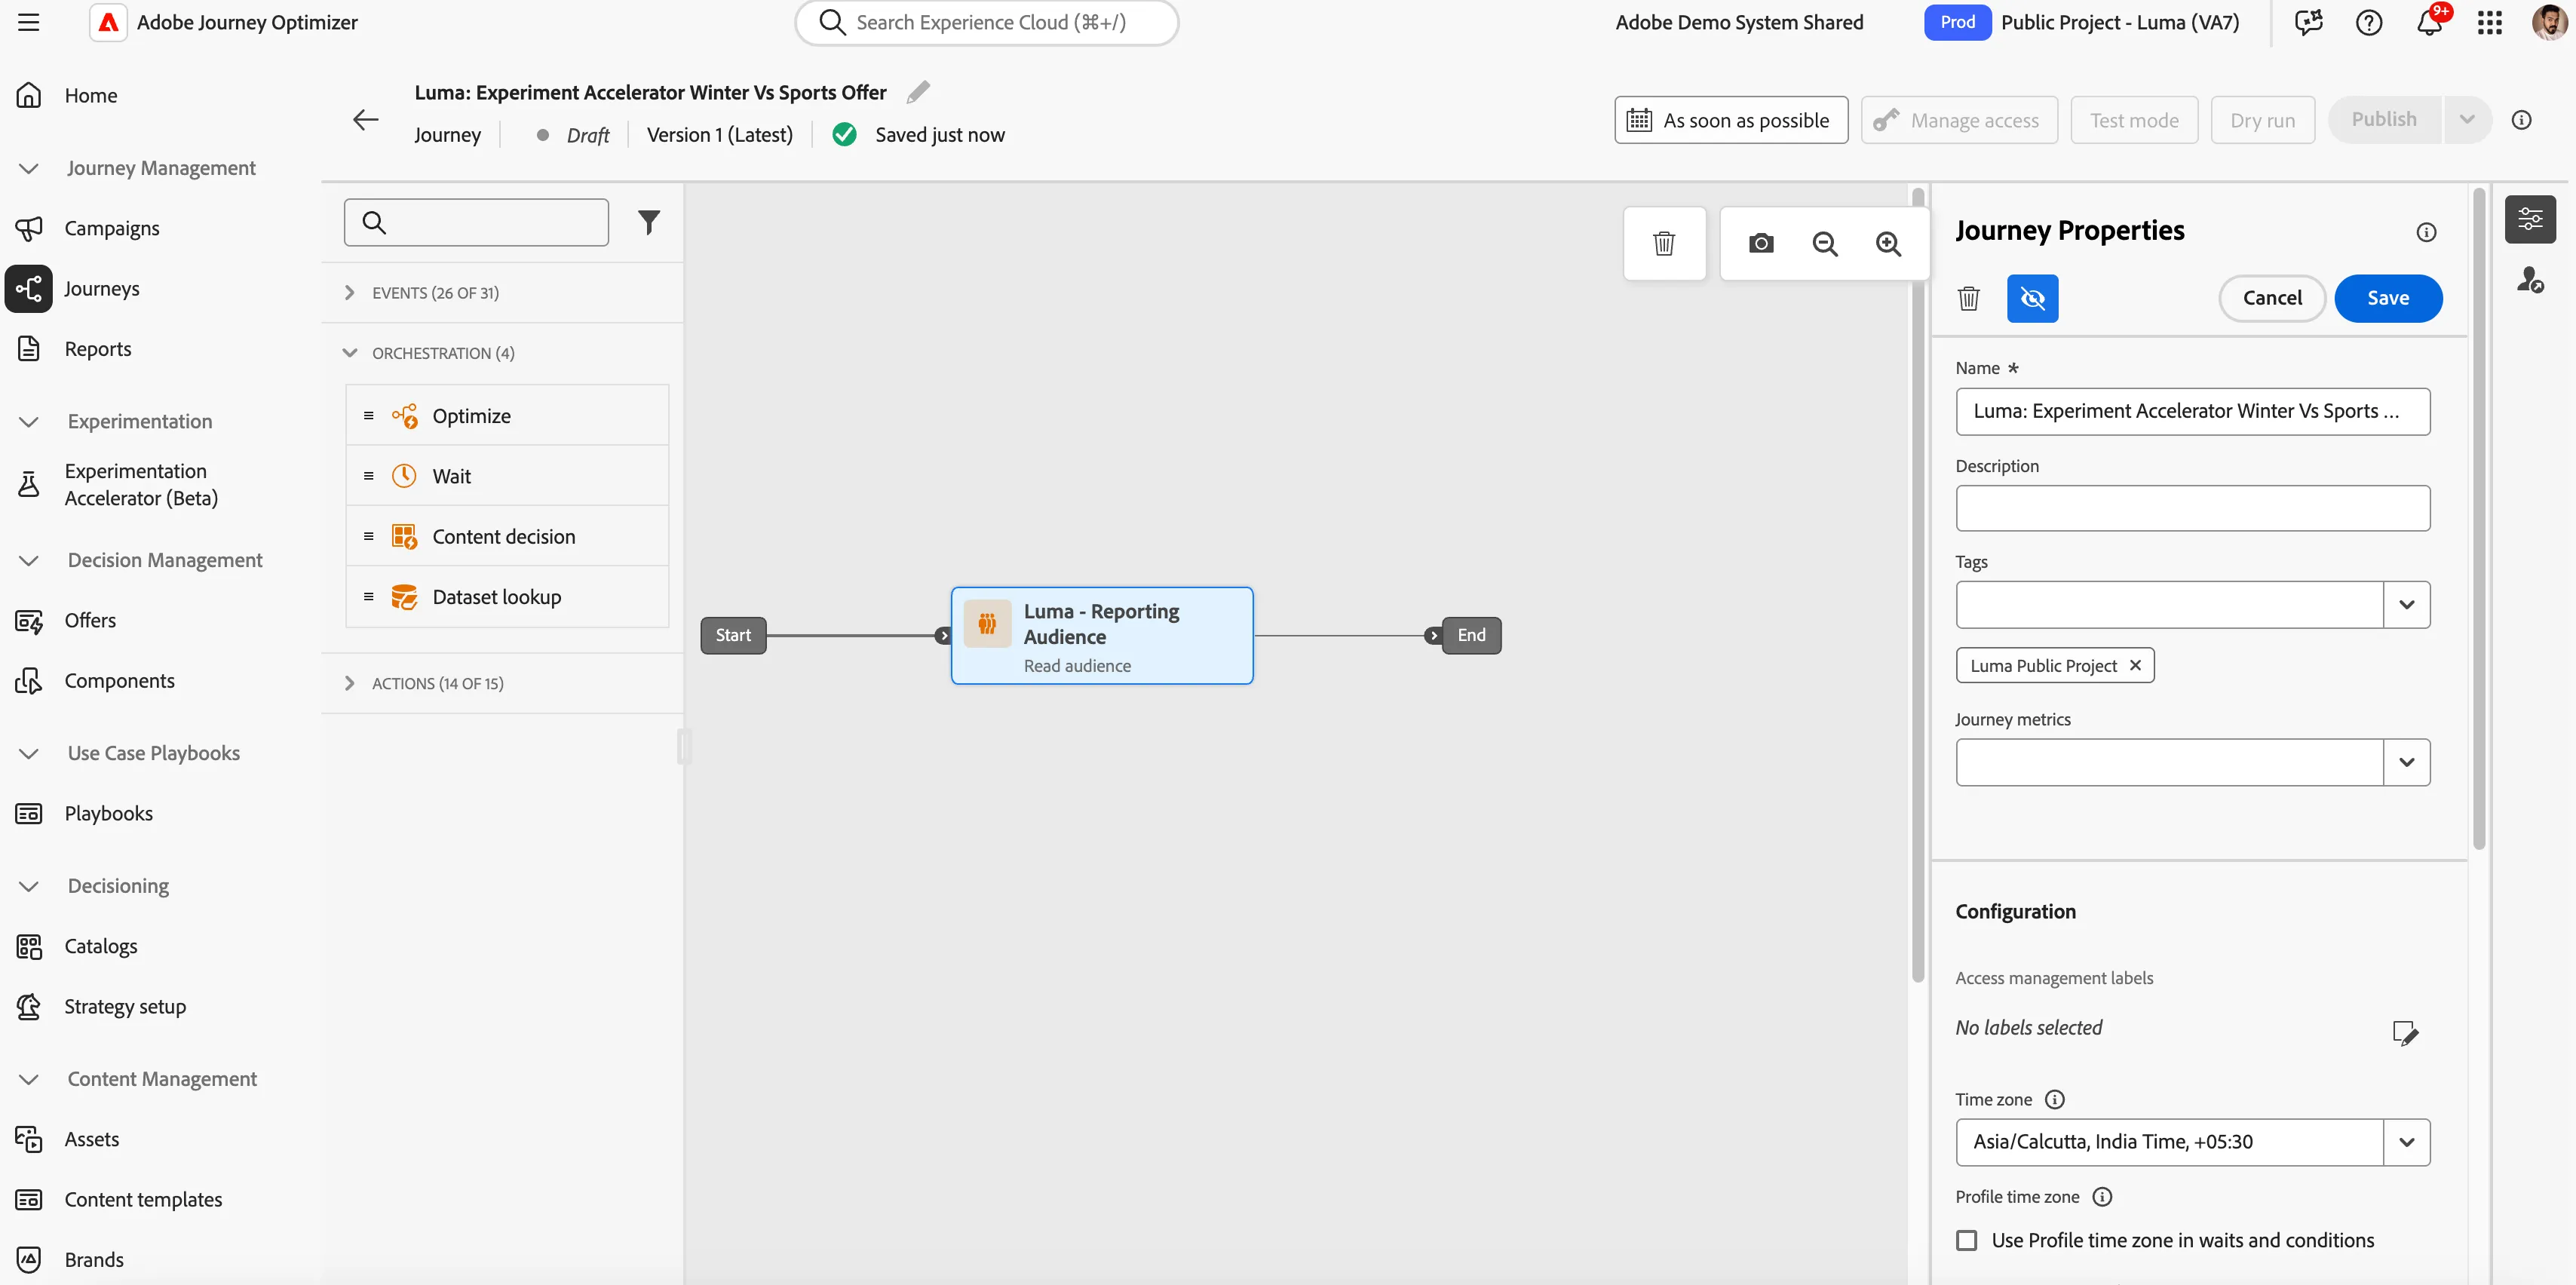Collapse the Journey Management nav group
The width and height of the screenshot is (2576, 1285).
[29, 168]
